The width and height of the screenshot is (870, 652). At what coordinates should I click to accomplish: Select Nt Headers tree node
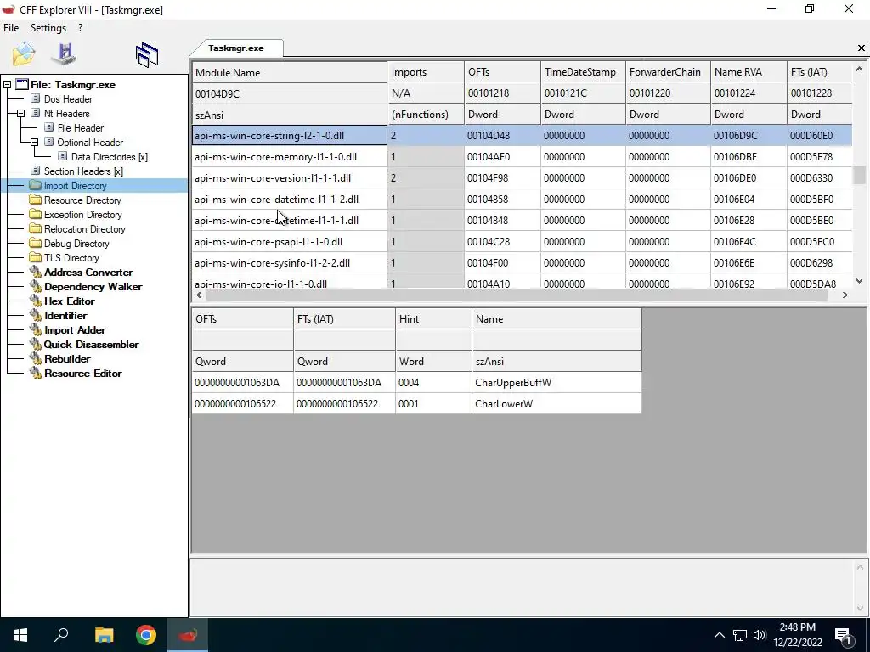pyautogui.click(x=66, y=114)
